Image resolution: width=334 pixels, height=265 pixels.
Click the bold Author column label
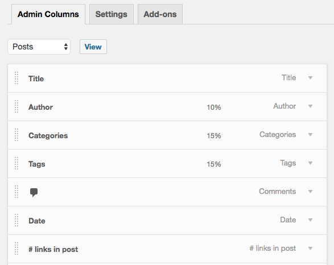click(41, 107)
